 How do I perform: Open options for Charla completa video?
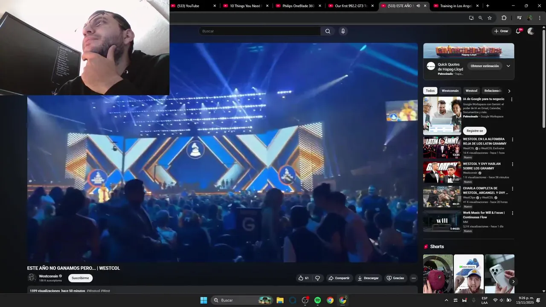512,188
